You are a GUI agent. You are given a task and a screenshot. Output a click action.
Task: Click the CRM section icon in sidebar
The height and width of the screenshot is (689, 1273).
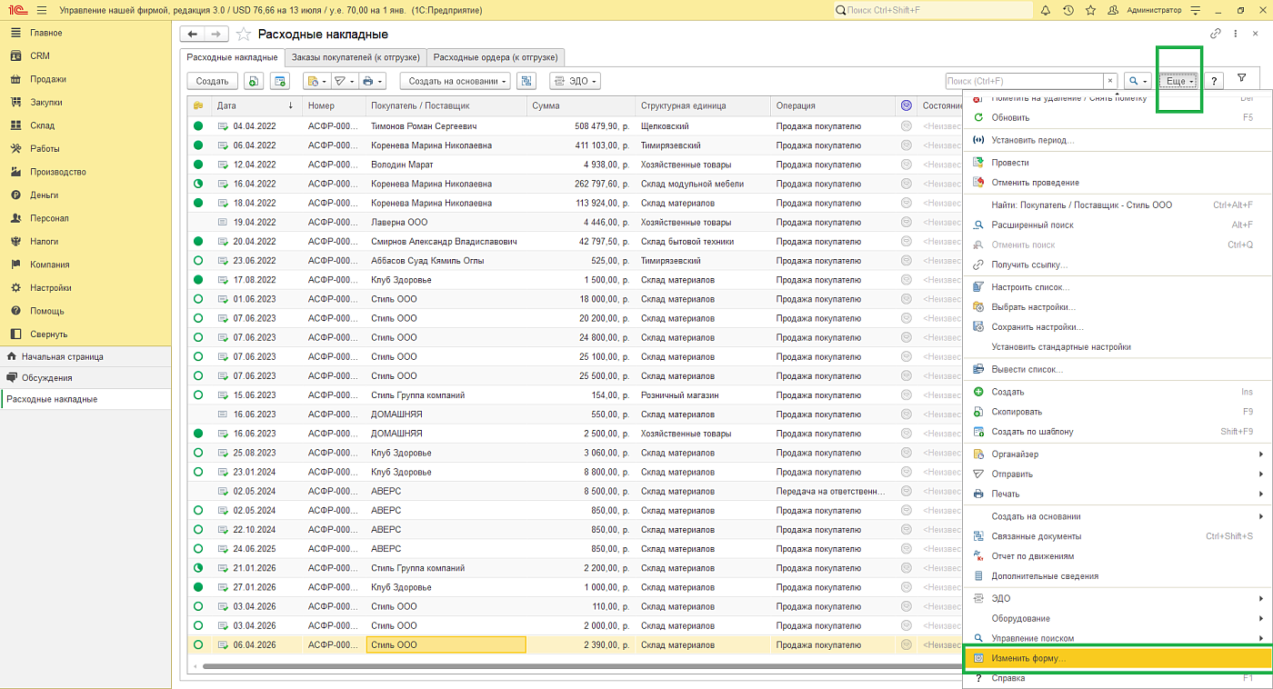coord(15,56)
